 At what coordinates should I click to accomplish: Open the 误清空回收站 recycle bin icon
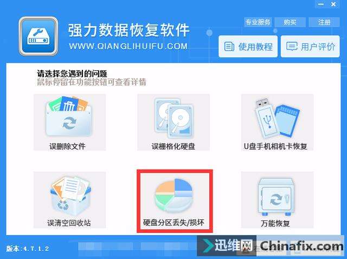point(70,196)
